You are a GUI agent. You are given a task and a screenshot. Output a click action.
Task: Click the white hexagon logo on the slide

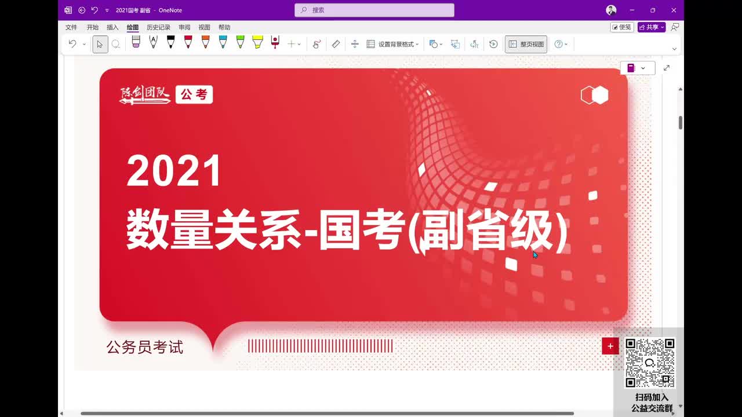(595, 95)
